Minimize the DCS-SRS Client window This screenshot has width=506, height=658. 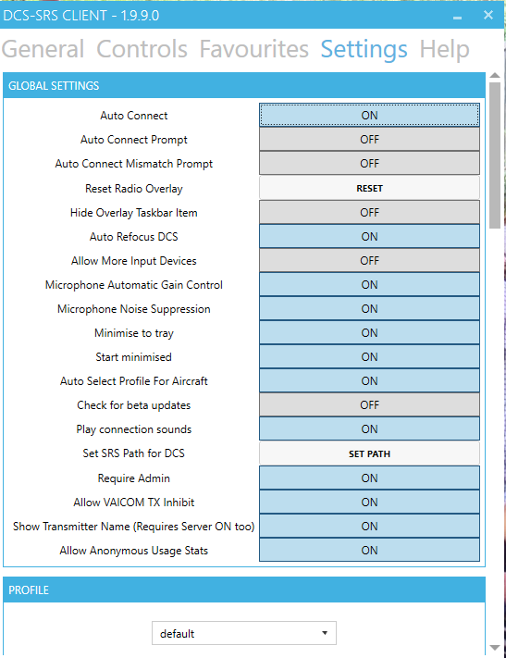click(x=457, y=16)
